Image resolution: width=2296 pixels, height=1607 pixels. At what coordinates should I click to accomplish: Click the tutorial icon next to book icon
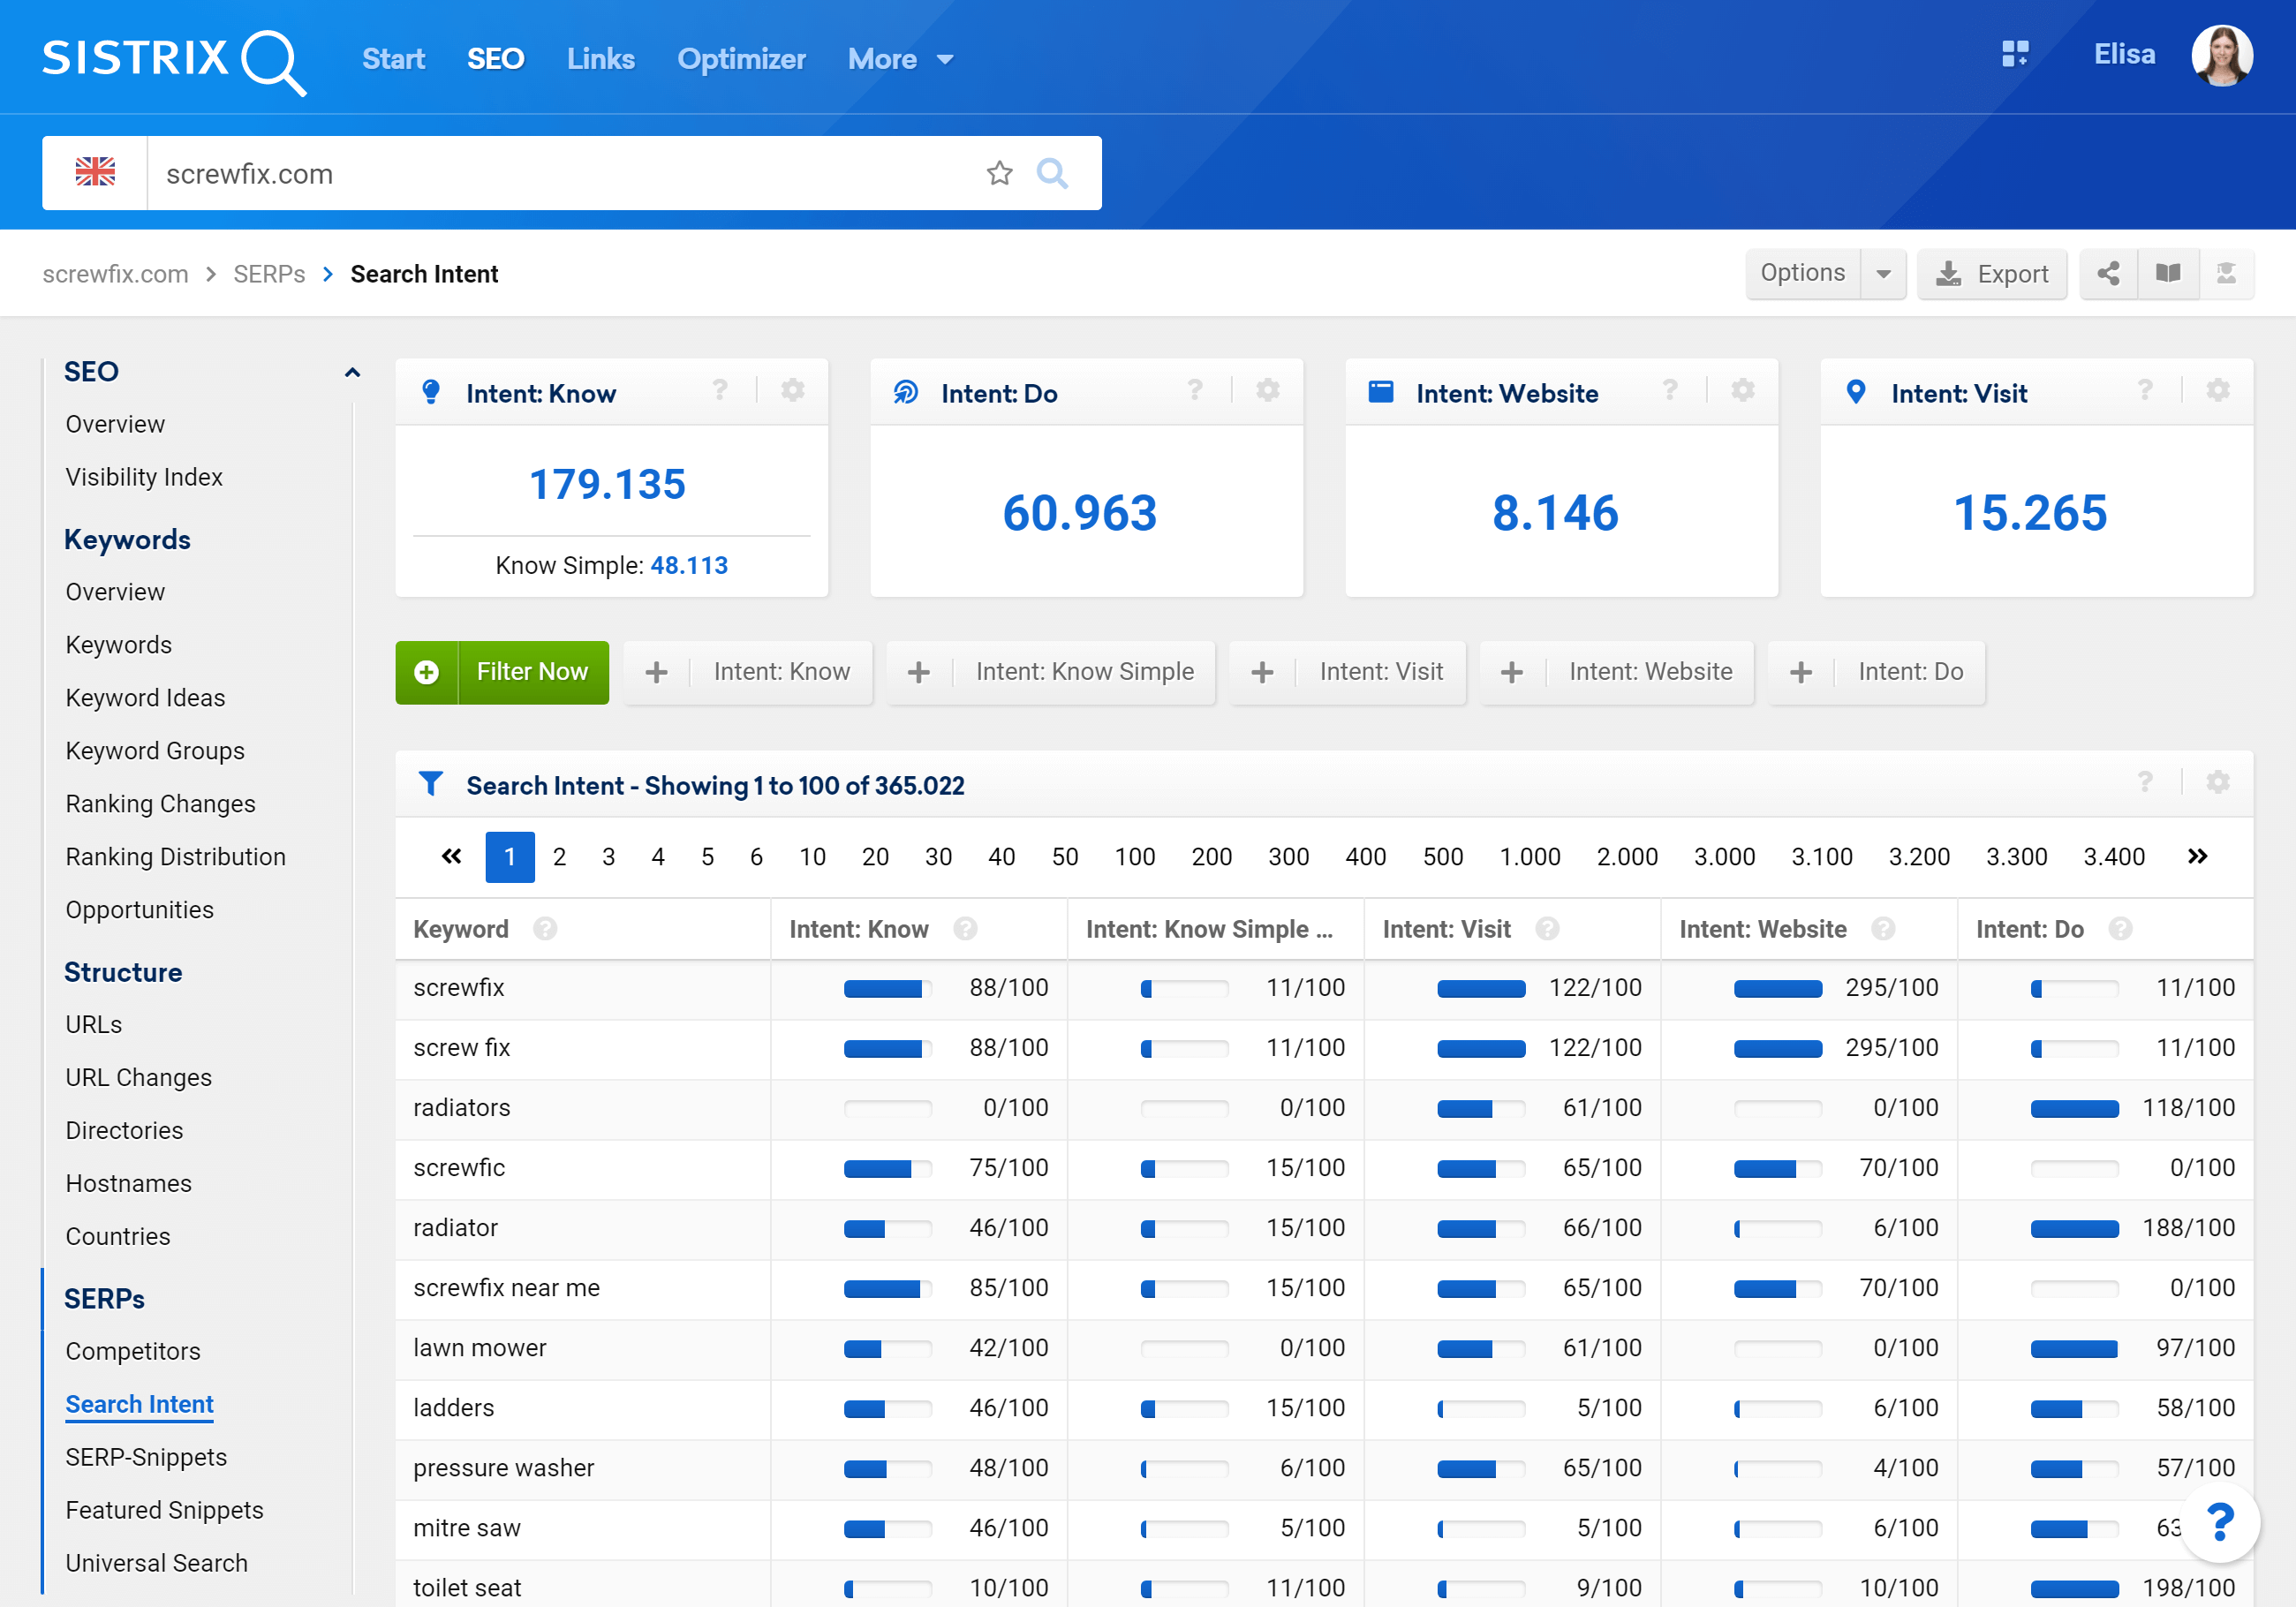click(2226, 273)
